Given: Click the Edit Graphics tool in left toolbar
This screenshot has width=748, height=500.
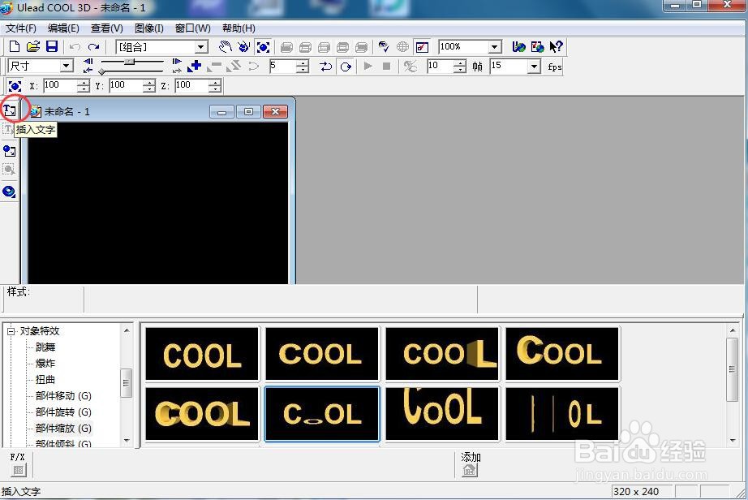Looking at the screenshot, I should [9, 170].
